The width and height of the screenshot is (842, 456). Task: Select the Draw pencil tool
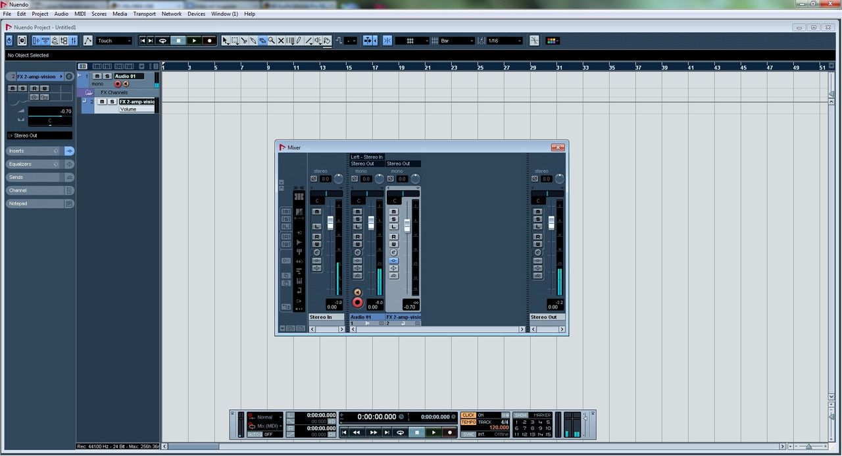(299, 41)
